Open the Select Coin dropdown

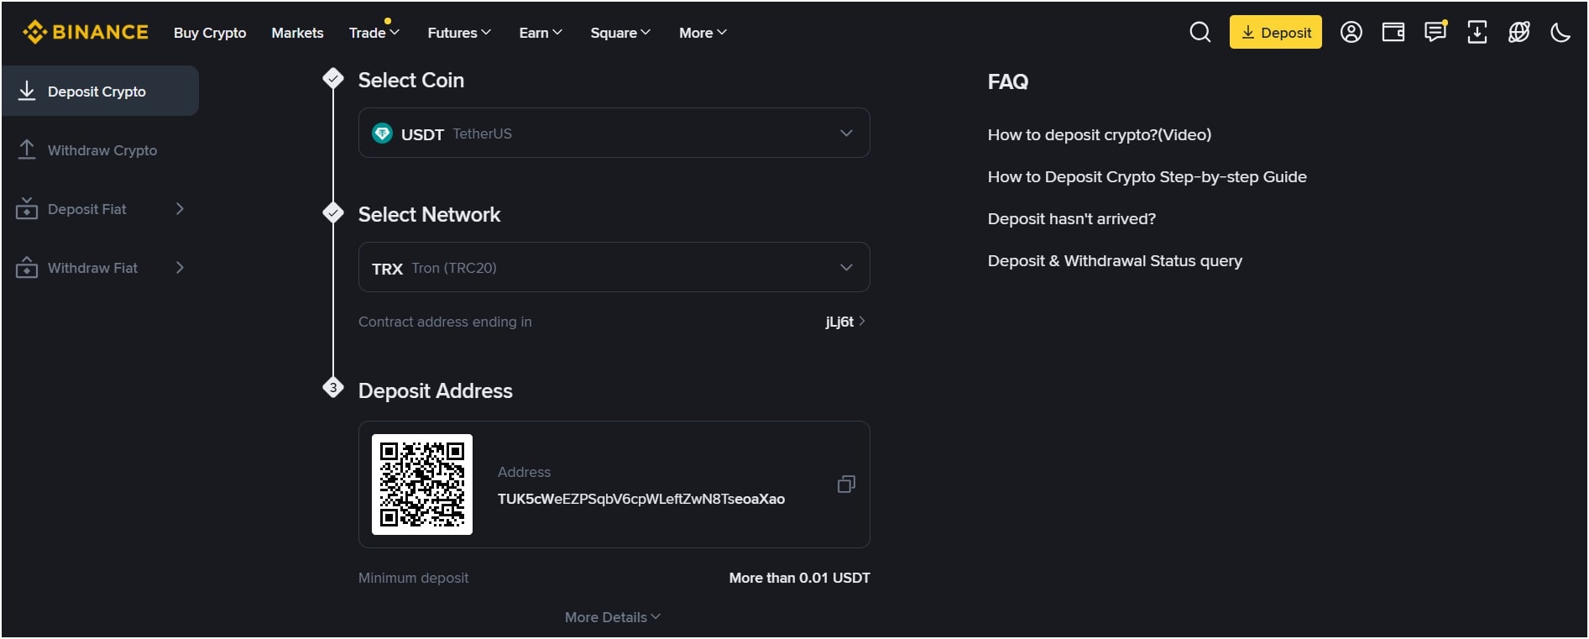[x=614, y=133]
